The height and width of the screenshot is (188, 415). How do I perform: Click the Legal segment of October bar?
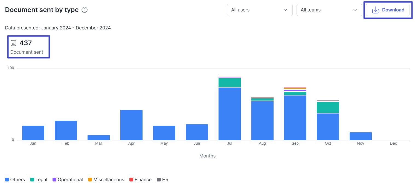[328, 107]
